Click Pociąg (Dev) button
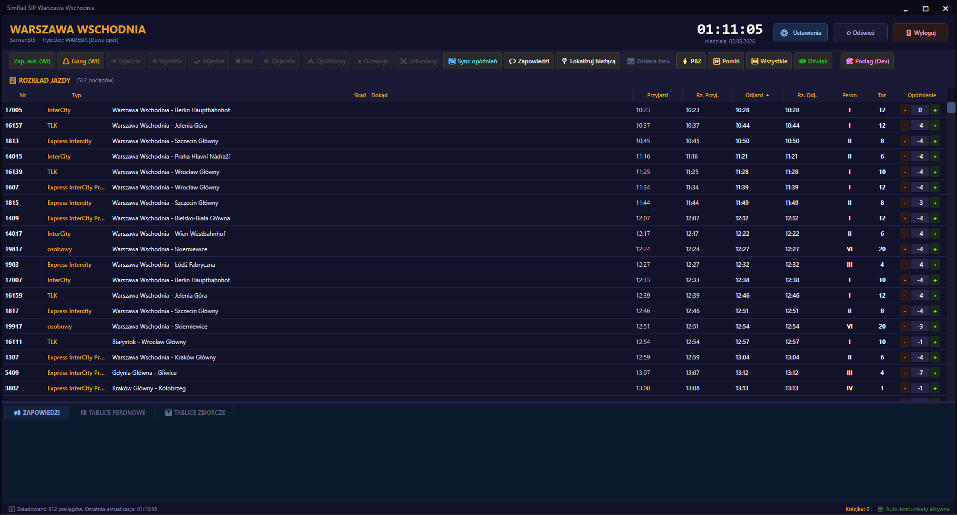 [x=867, y=61]
